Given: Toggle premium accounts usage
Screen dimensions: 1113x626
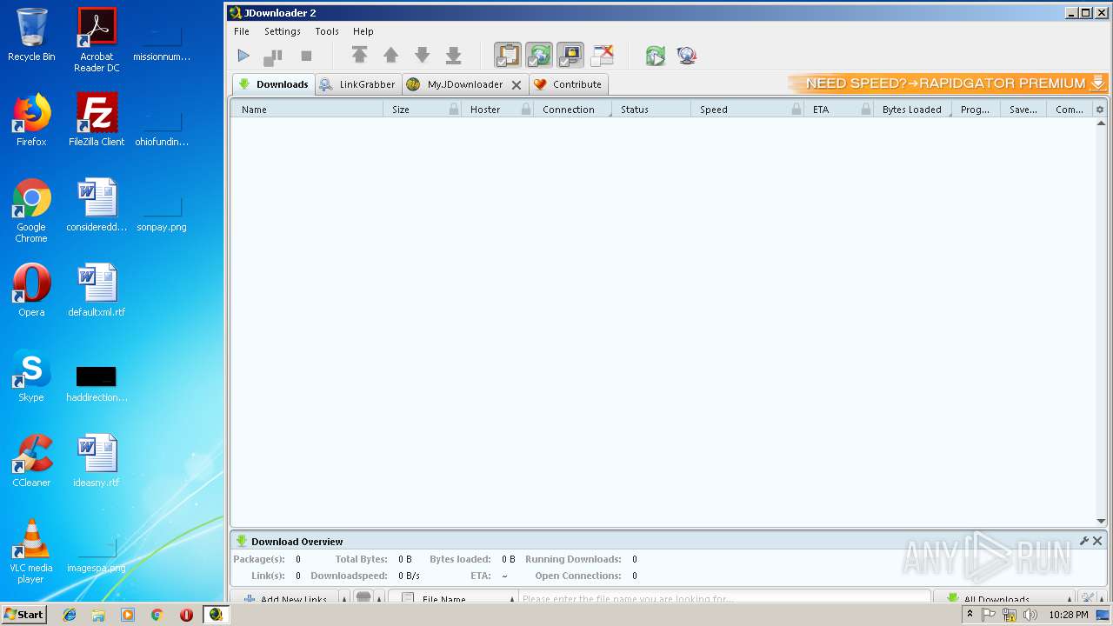Looking at the screenshot, I should pyautogui.click(x=570, y=56).
